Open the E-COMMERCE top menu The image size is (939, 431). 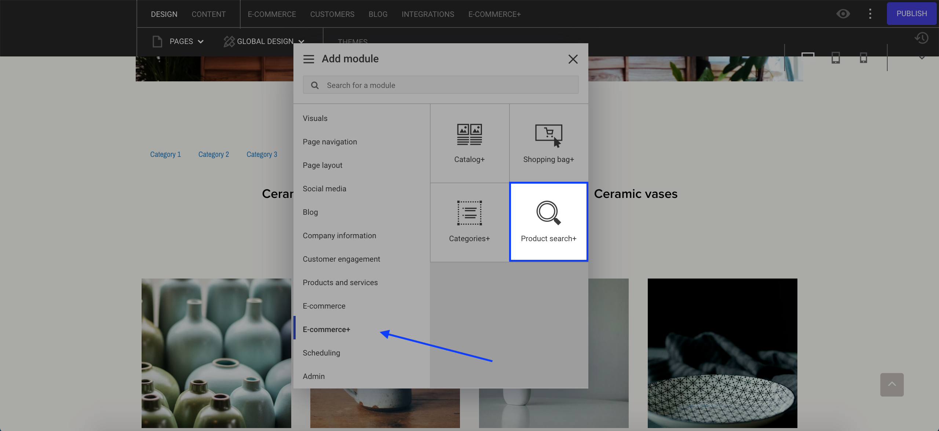[272, 14]
